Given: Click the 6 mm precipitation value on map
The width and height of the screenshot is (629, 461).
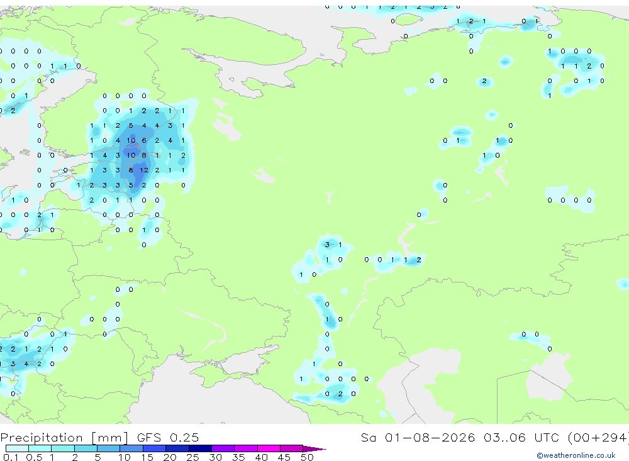Looking at the screenshot, I should coord(144,140).
